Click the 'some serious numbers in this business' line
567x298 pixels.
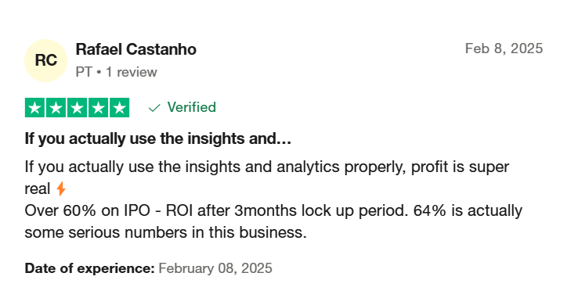tap(165, 232)
